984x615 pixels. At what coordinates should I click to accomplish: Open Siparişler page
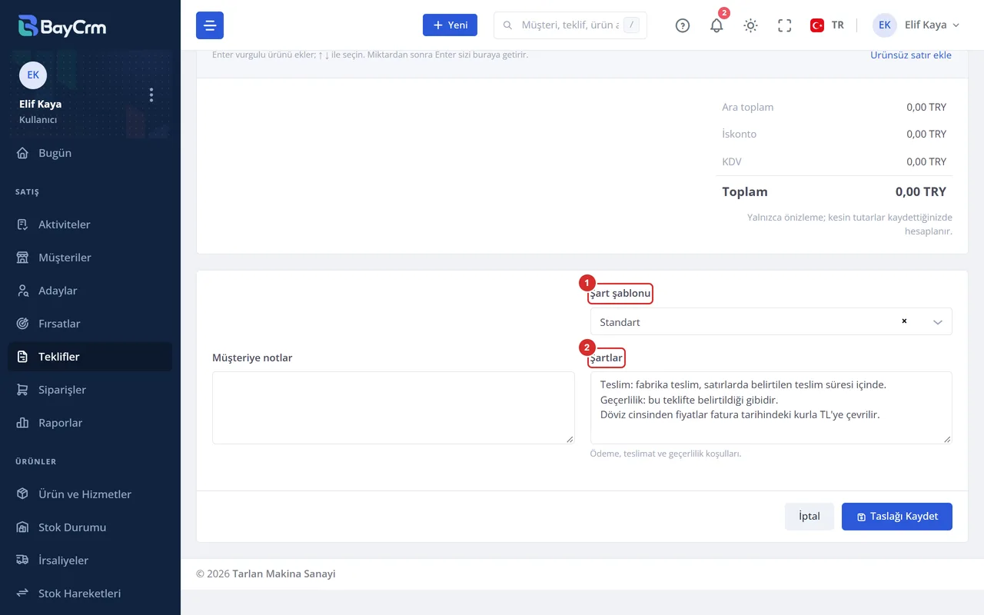[90, 390]
